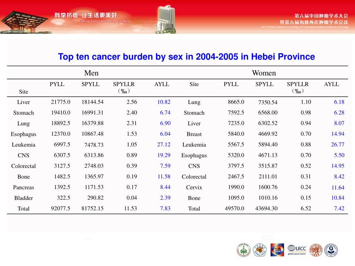Viewport: 355px width, 266px height.
Task: Click the Bladder SPYLL value 290.82
Action: coord(95,198)
